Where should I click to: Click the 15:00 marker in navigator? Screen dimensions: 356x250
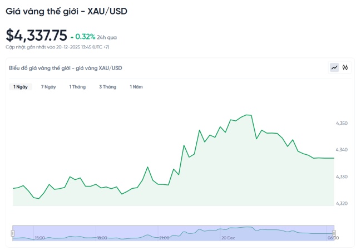tap(39, 238)
